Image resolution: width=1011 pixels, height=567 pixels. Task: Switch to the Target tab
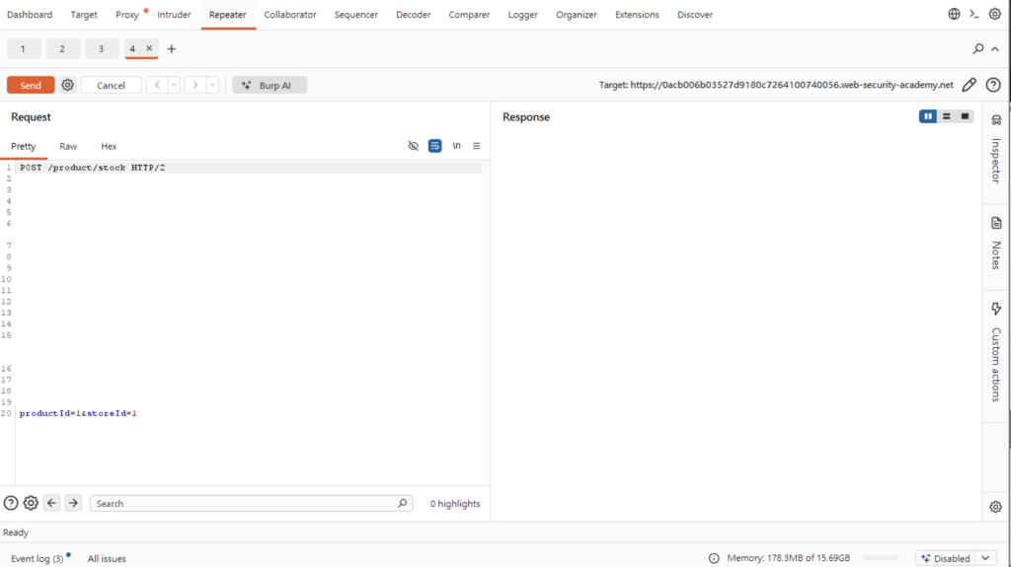[84, 14]
